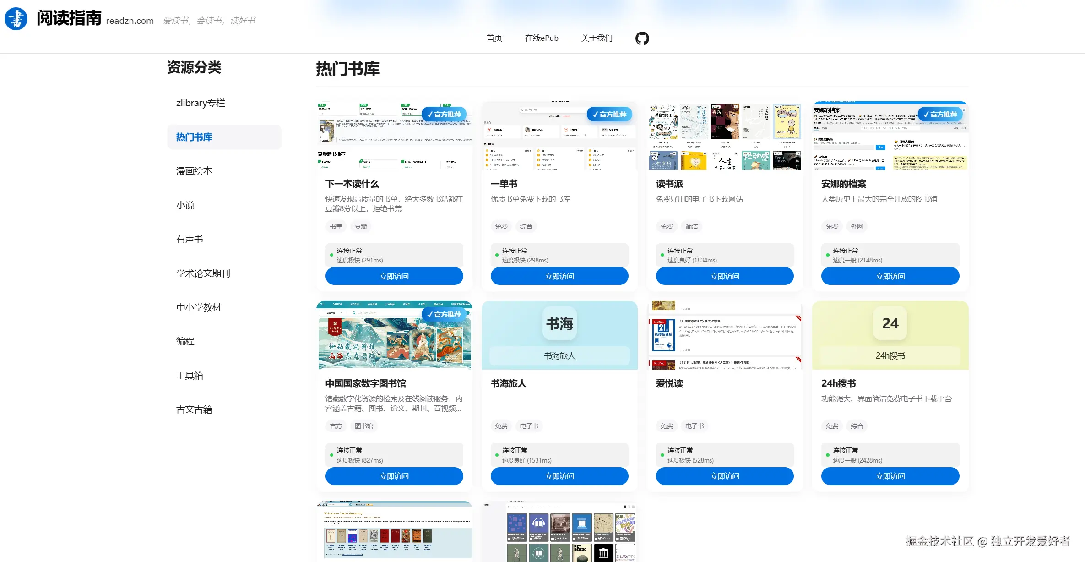Click 官方推荐 badge on 安娜的档案 card
This screenshot has height=562, width=1085.
click(940, 114)
